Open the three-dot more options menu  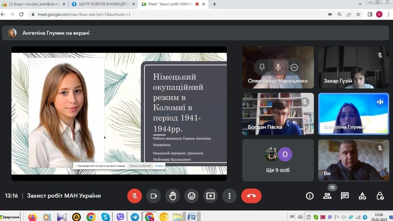[x=229, y=196]
